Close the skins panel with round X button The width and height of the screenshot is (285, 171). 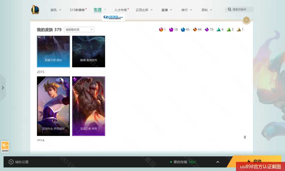coord(246,20)
